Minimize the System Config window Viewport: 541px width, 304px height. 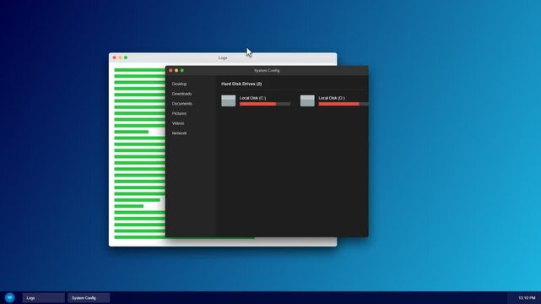(176, 70)
